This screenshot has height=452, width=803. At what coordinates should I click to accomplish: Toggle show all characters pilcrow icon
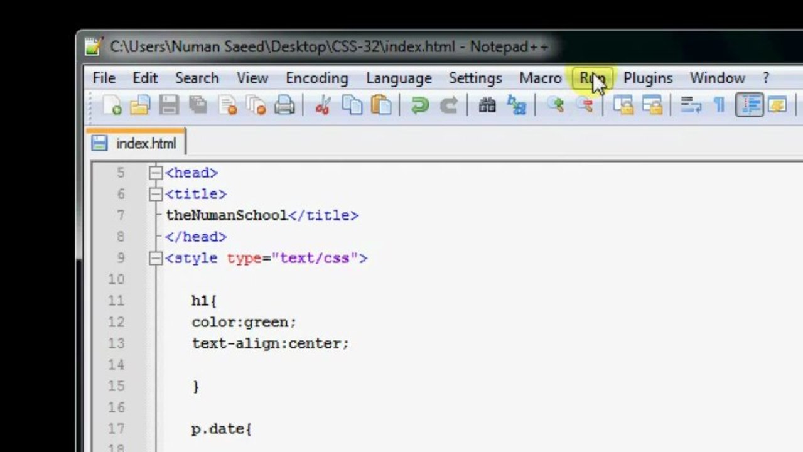click(719, 105)
